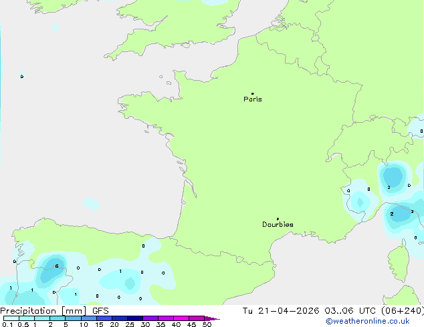Image resolution: width=424 pixels, height=327 pixels.
Task: Select the 0.5 mm legend color box
Action: pyautogui.click(x=27, y=318)
